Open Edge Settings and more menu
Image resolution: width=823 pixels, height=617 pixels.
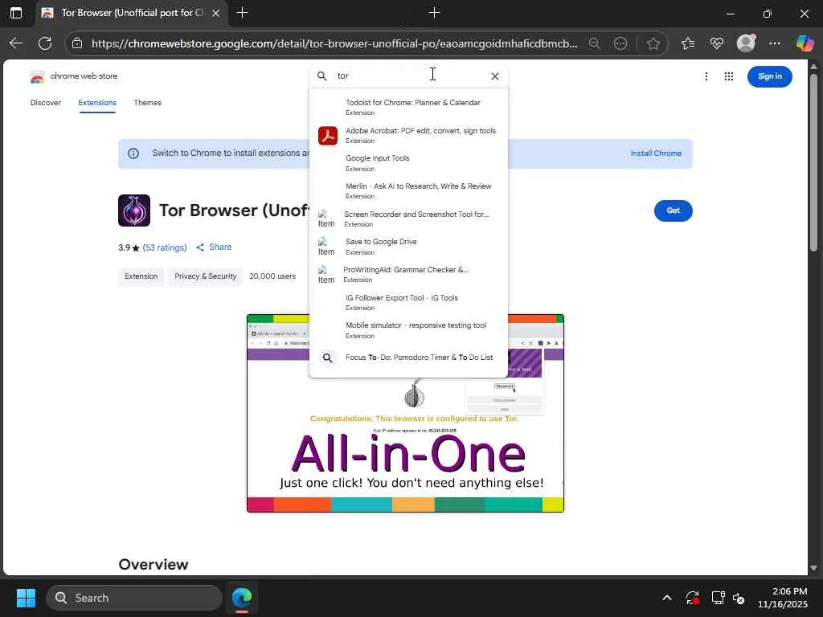pos(775,43)
